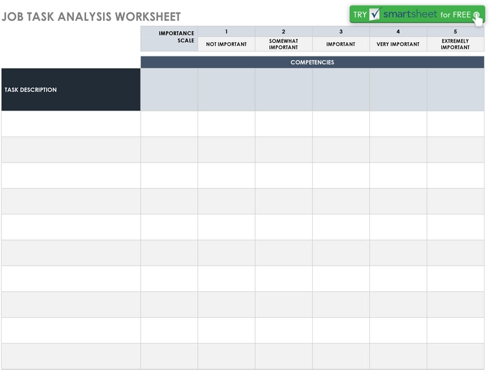Click the Try Smartsheet for Free button
The image size is (491, 371).
417,14
